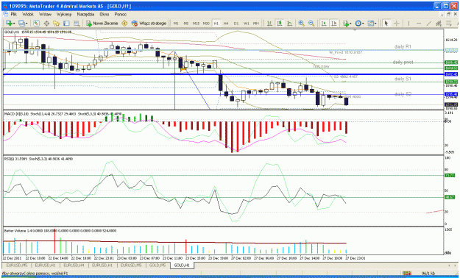The image size is (460, 278).
Task: Switch chart to M15 timeframe
Action: (x=196, y=24)
